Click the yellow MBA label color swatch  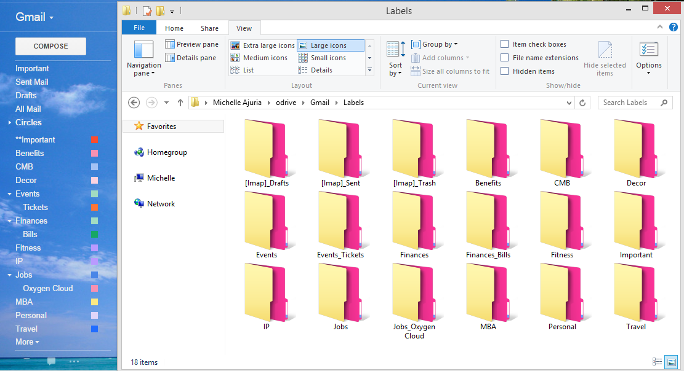point(94,302)
